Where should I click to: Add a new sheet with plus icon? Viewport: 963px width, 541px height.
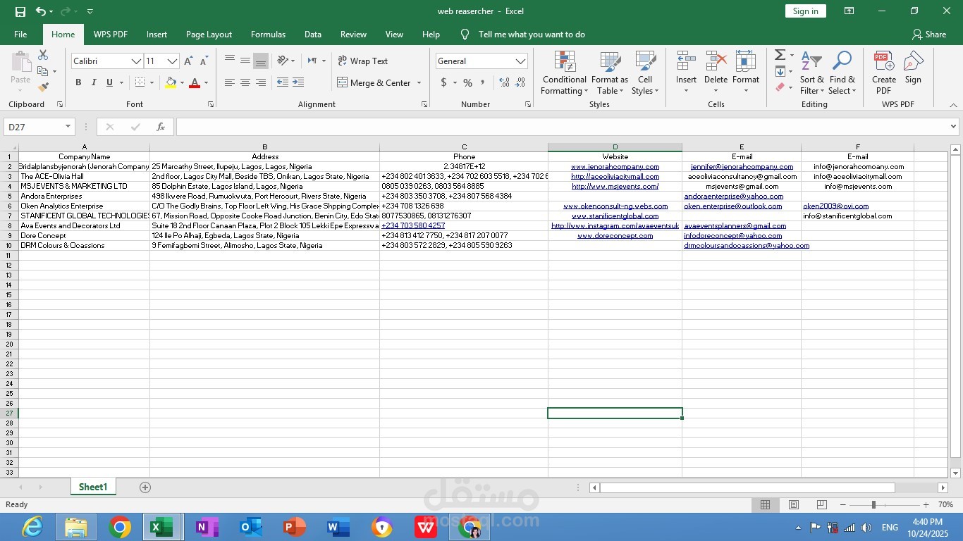click(145, 487)
